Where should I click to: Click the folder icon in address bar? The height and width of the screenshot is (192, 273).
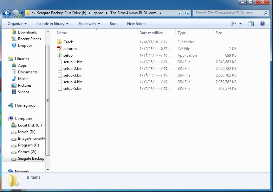[x=28, y=13]
